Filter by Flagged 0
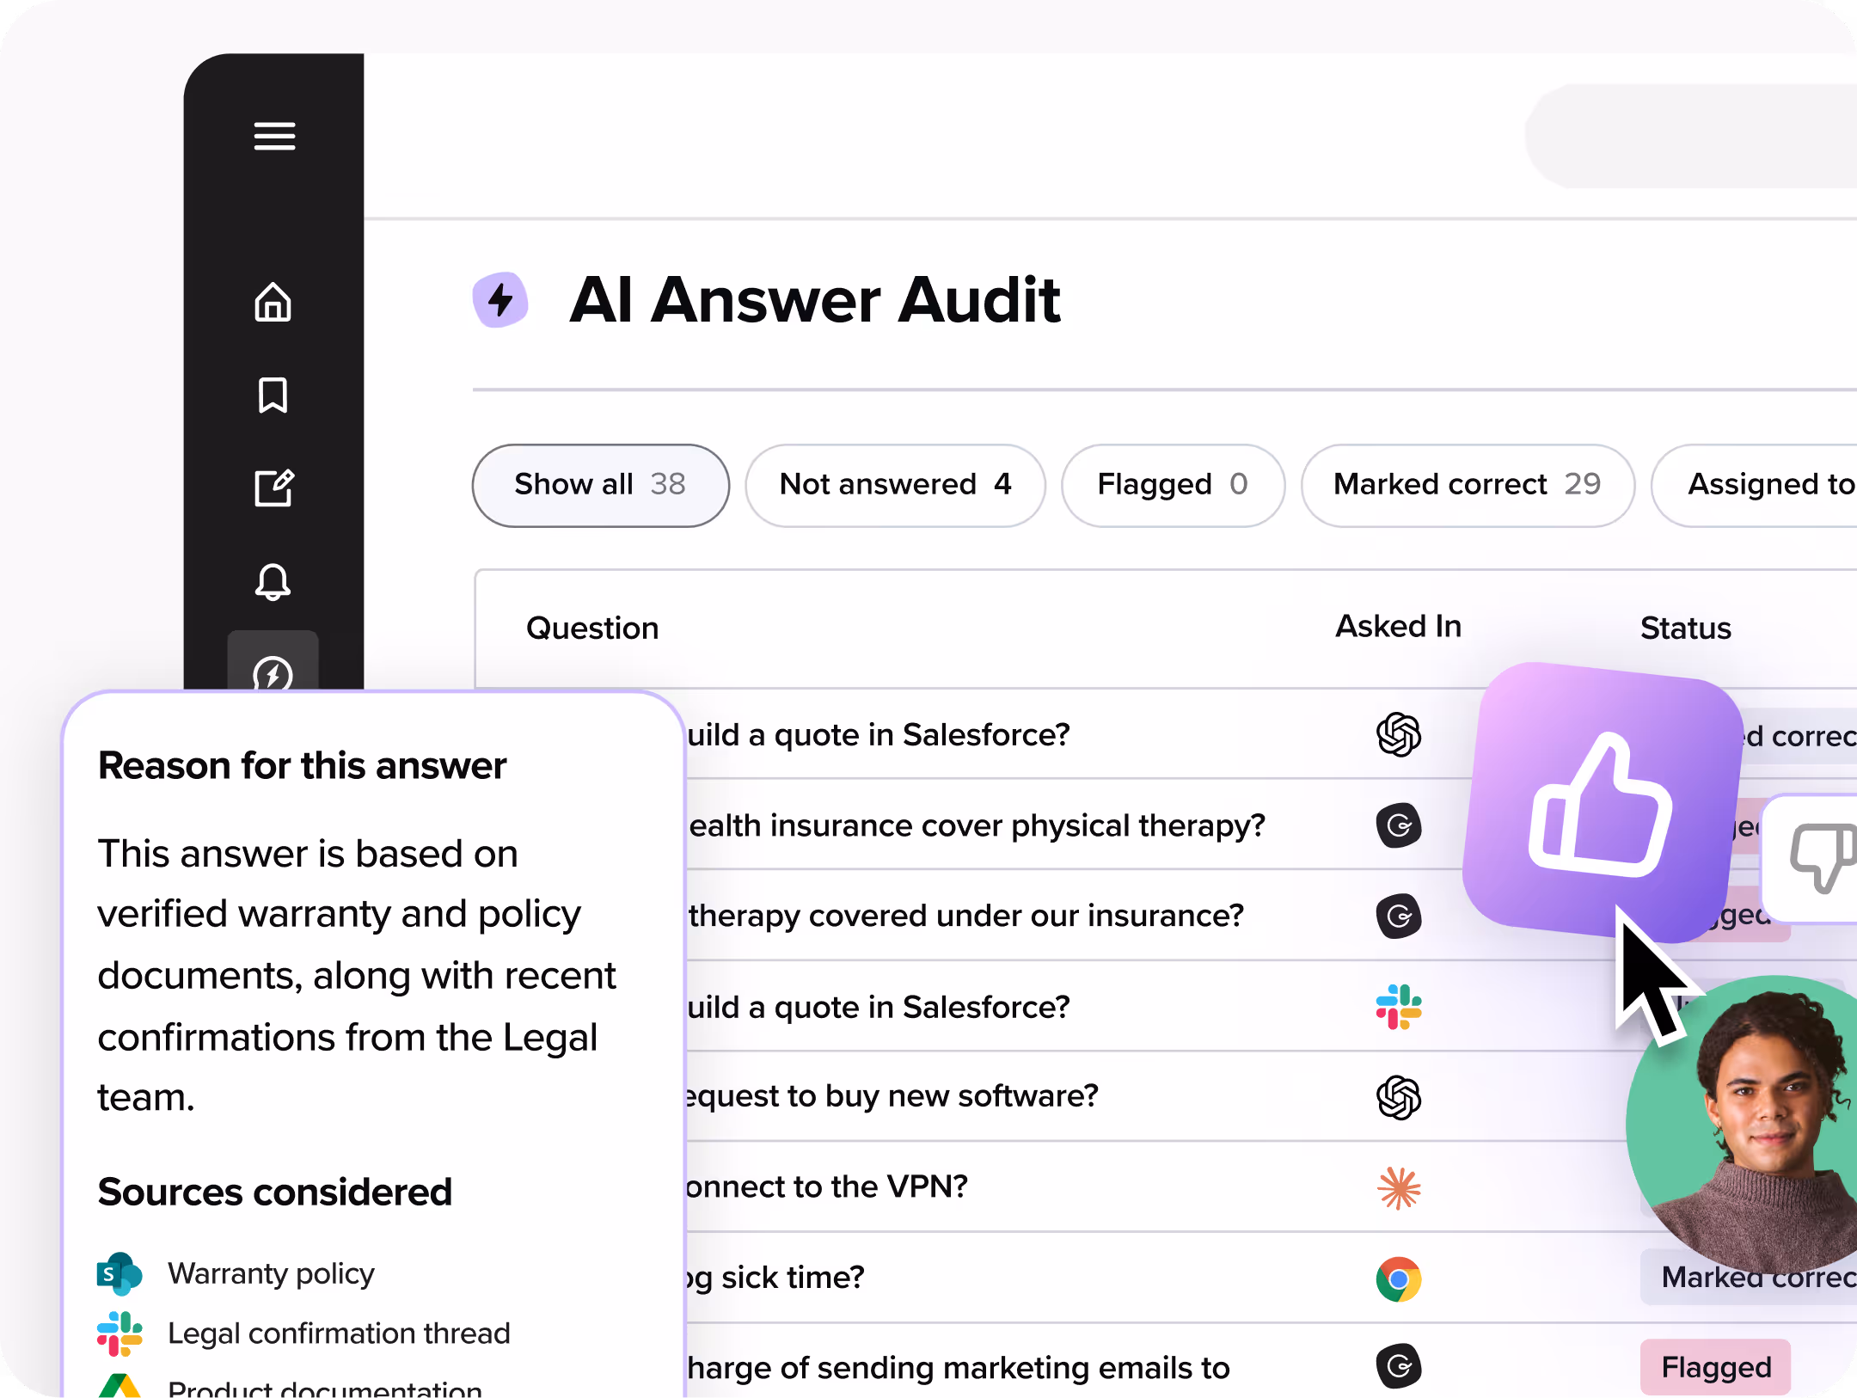The width and height of the screenshot is (1857, 1398). [x=1173, y=485]
